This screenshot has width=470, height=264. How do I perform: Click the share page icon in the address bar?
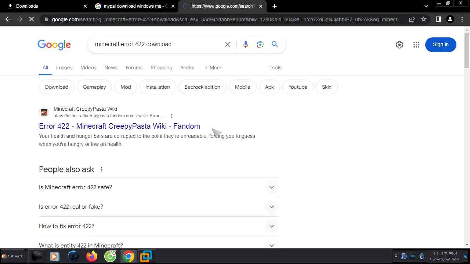tap(412, 19)
